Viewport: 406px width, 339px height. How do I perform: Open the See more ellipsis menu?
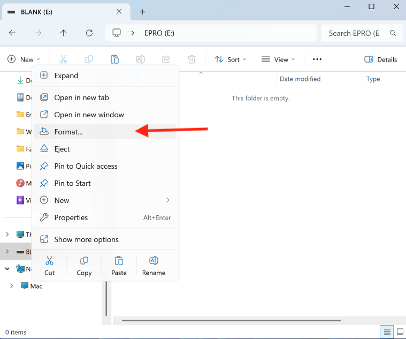click(x=317, y=59)
